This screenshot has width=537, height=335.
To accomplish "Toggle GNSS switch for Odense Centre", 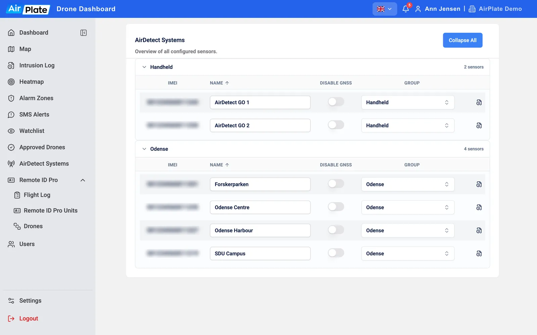I will tap(336, 207).
